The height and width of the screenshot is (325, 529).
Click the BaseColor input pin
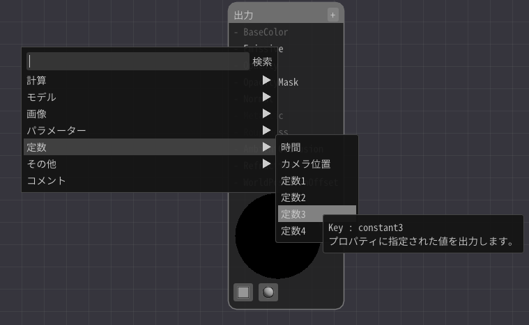pyautogui.click(x=237, y=32)
